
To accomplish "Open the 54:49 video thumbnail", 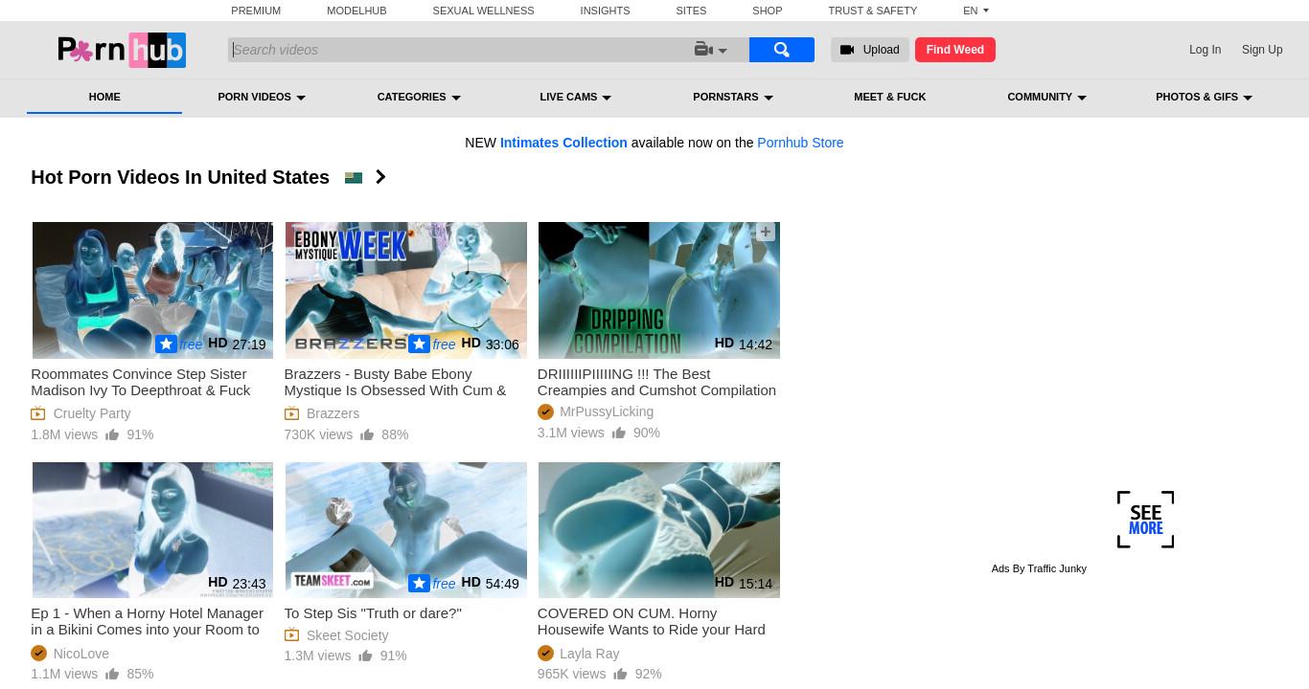I will (x=405, y=530).
